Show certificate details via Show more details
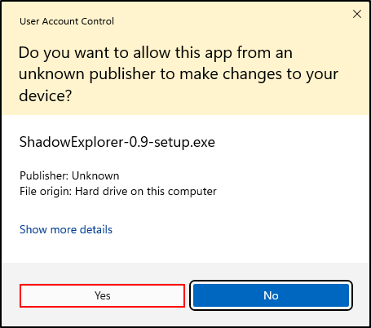This screenshot has height=328, width=371. 66,229
